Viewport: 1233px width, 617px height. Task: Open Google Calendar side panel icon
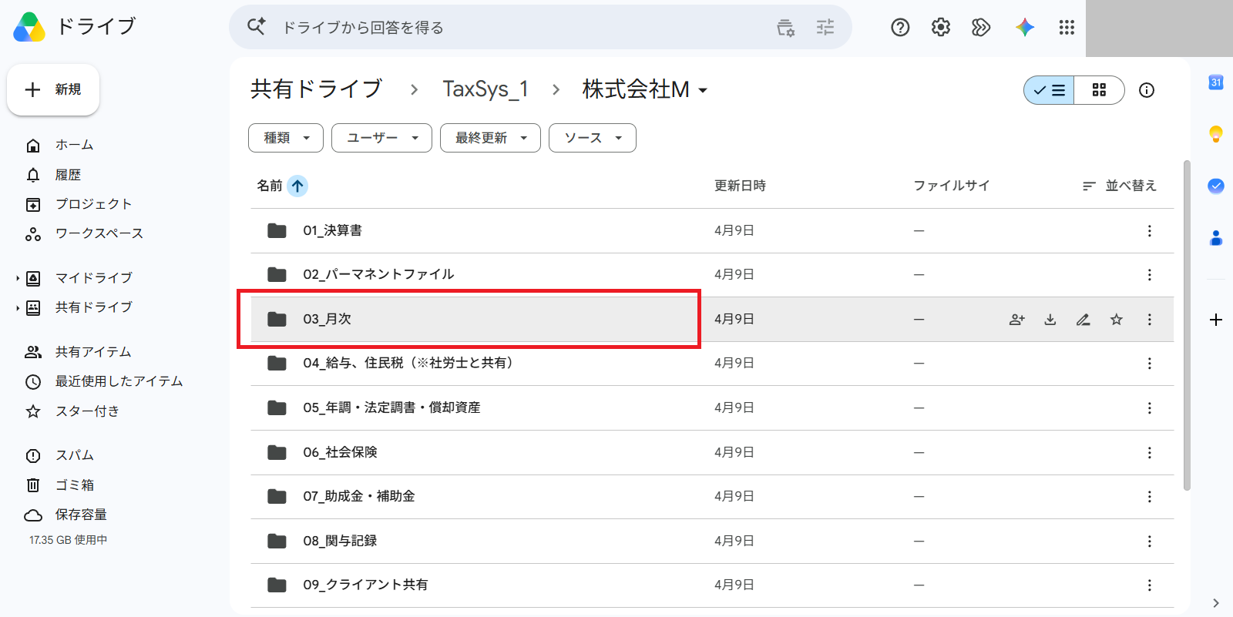click(x=1216, y=82)
